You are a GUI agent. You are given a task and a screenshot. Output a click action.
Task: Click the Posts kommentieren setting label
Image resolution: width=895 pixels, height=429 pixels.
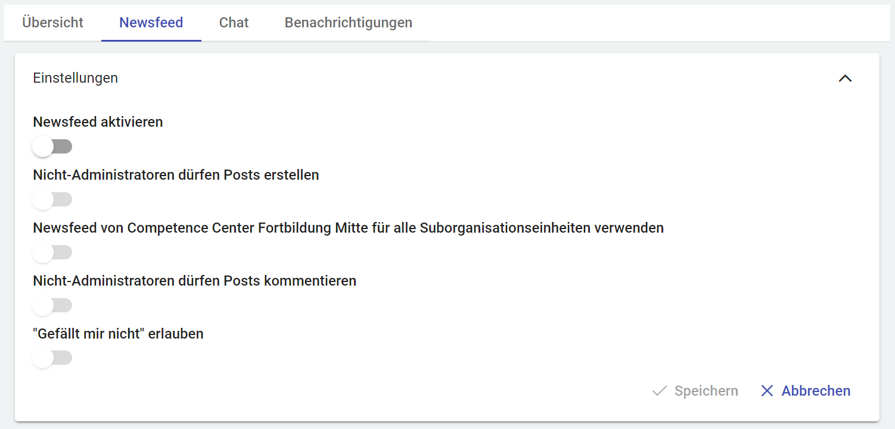[194, 281]
